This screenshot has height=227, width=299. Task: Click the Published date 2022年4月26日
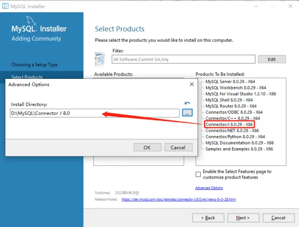coord(127,193)
